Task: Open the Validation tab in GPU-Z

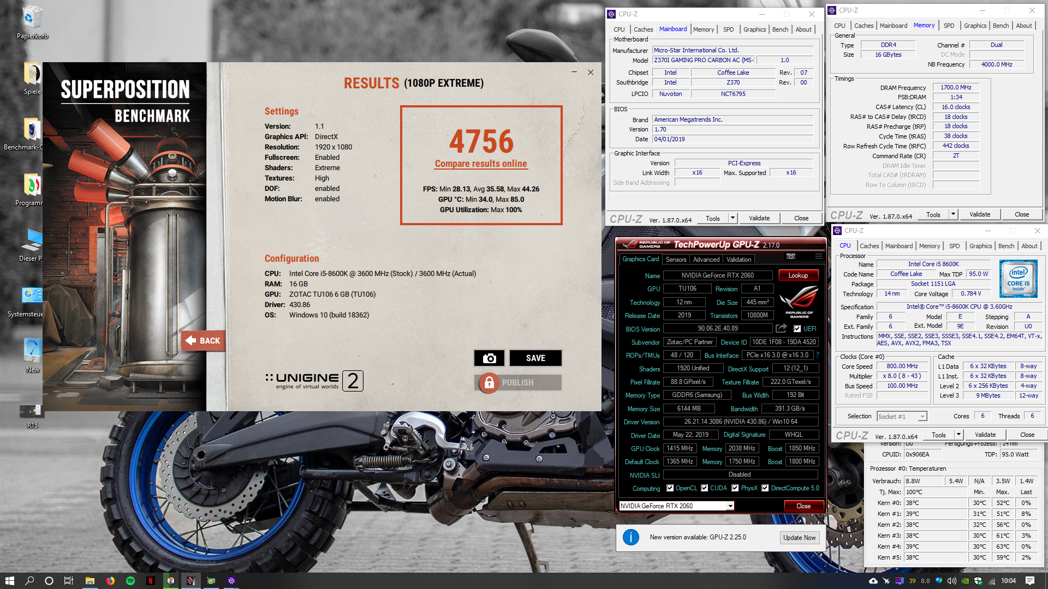Action: (x=739, y=260)
